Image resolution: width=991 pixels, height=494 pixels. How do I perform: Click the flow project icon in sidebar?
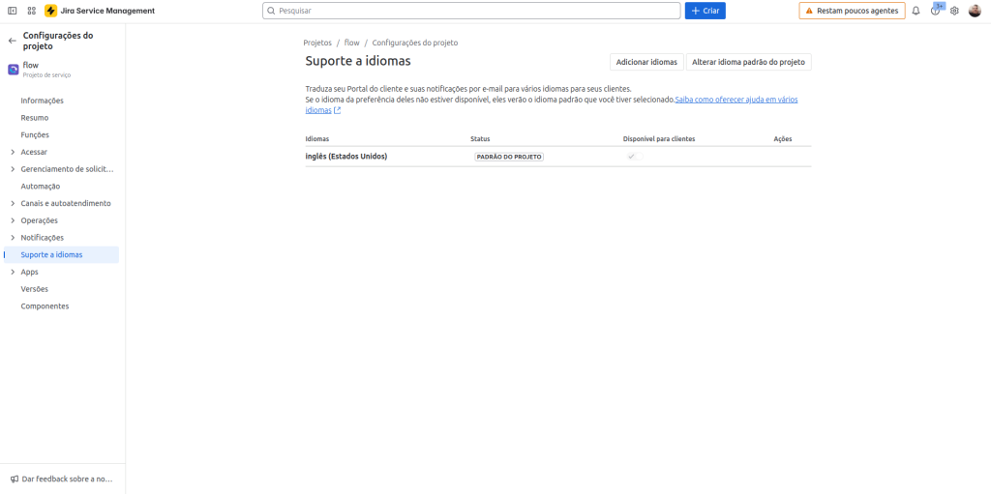14,69
